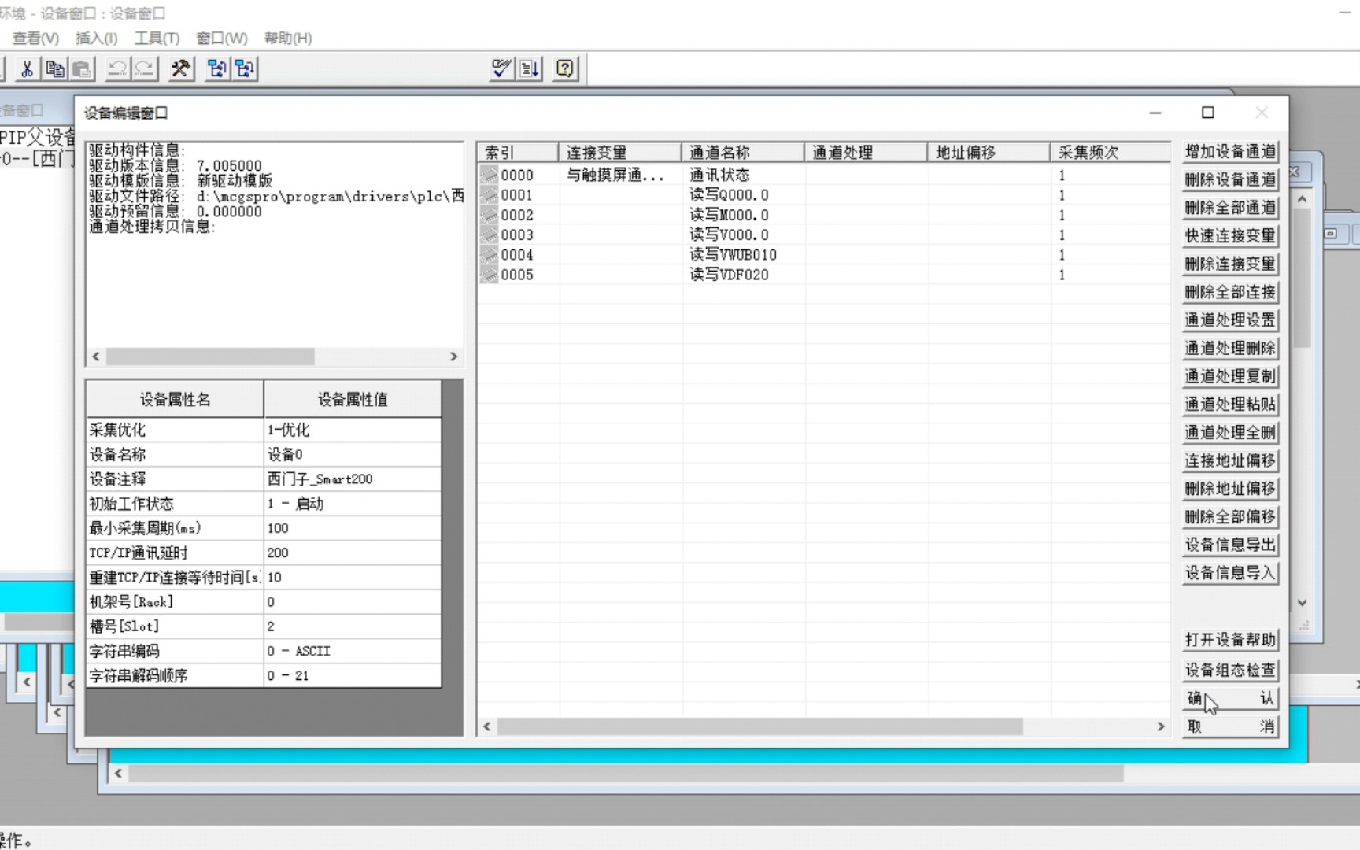
Task: Click the list-sort icon in toolbar
Action: (528, 68)
